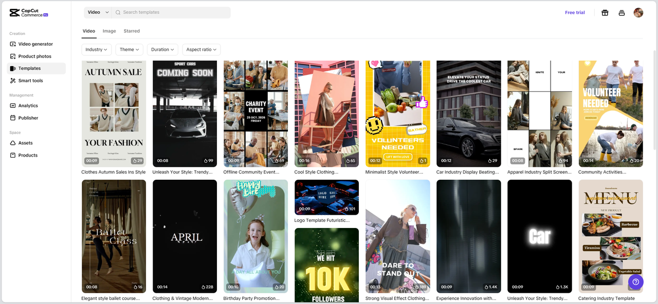Expand the Industry filter dropdown
Screen dimensions: 658x304
pos(96,49)
